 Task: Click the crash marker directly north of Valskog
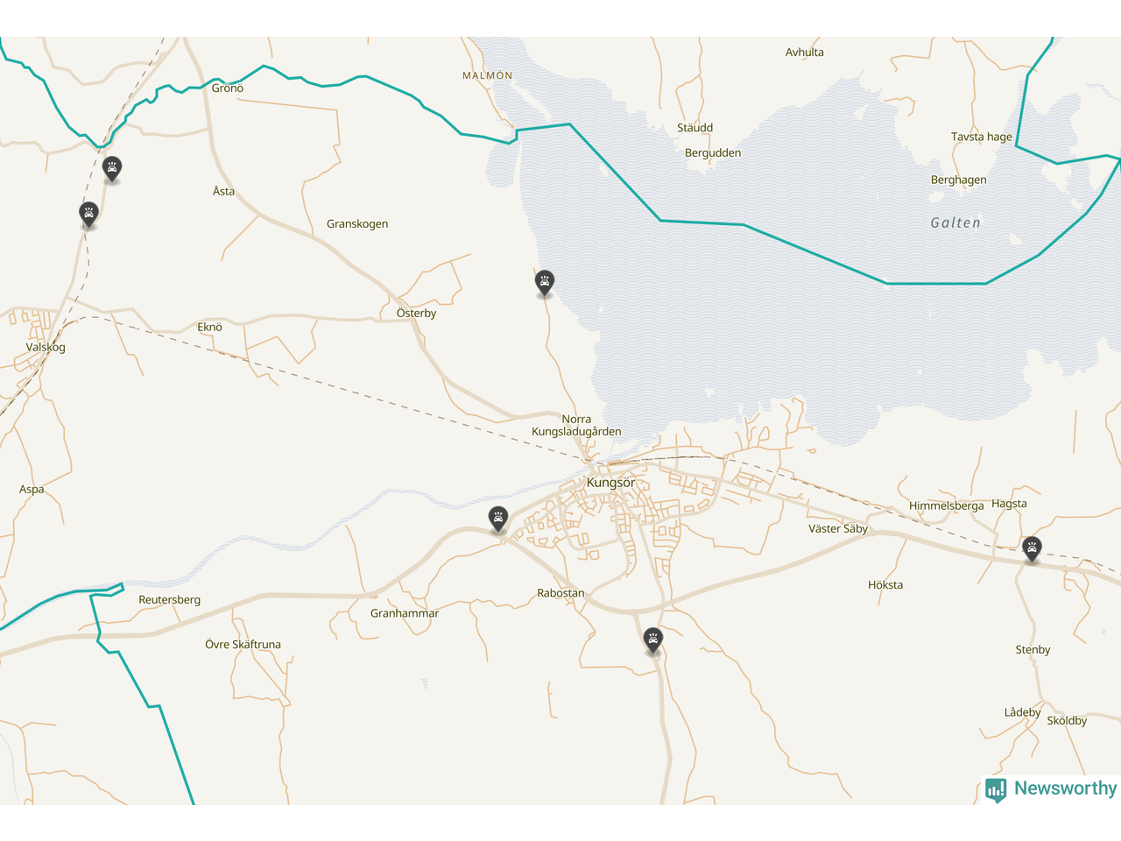coord(88,213)
